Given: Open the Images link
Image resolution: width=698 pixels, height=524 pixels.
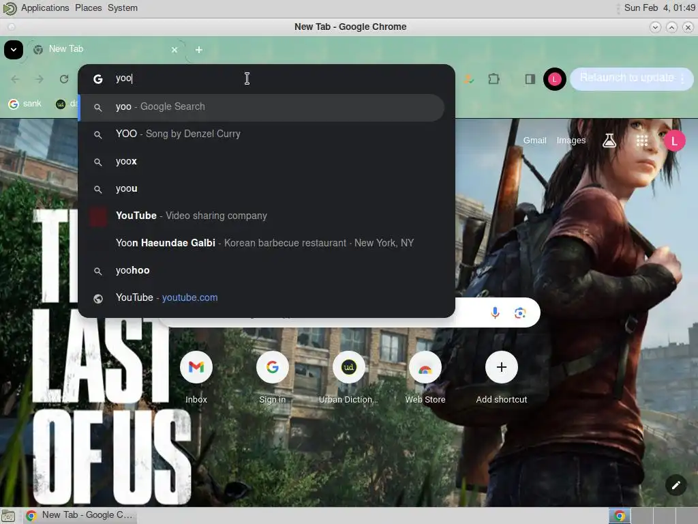Looking at the screenshot, I should coord(571,141).
